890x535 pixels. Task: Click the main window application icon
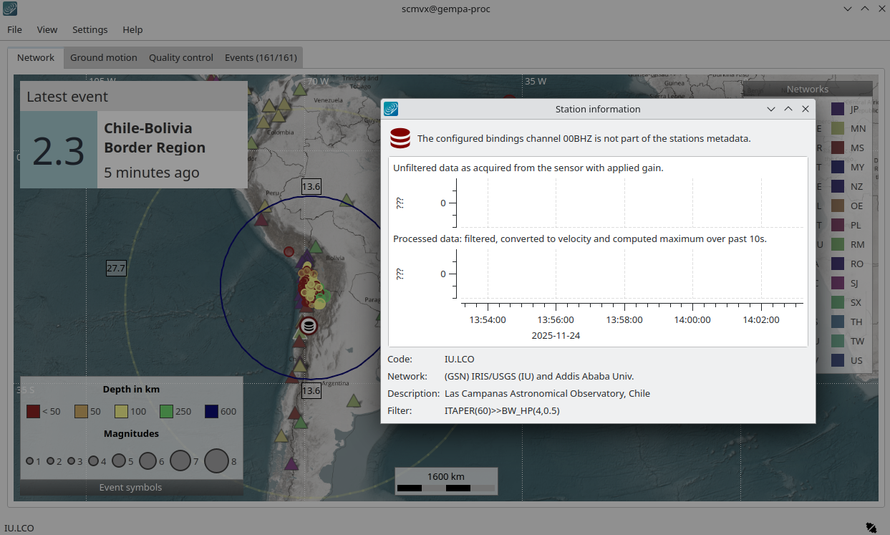11,9
